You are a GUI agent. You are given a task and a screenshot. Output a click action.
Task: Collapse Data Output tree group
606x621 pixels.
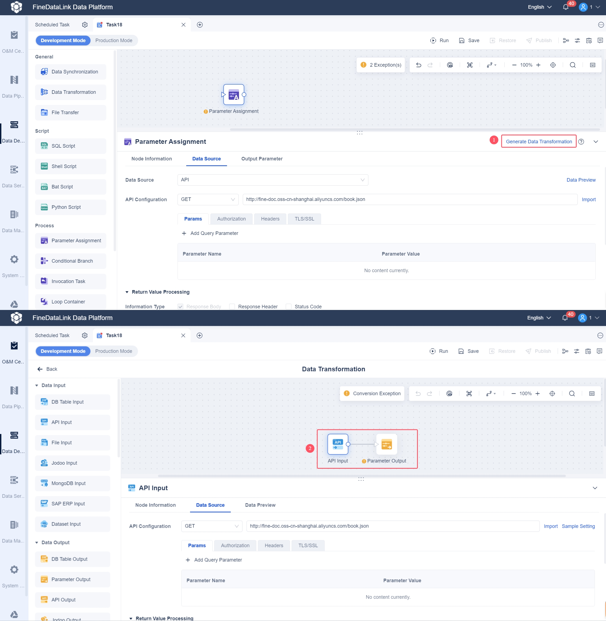(x=37, y=542)
